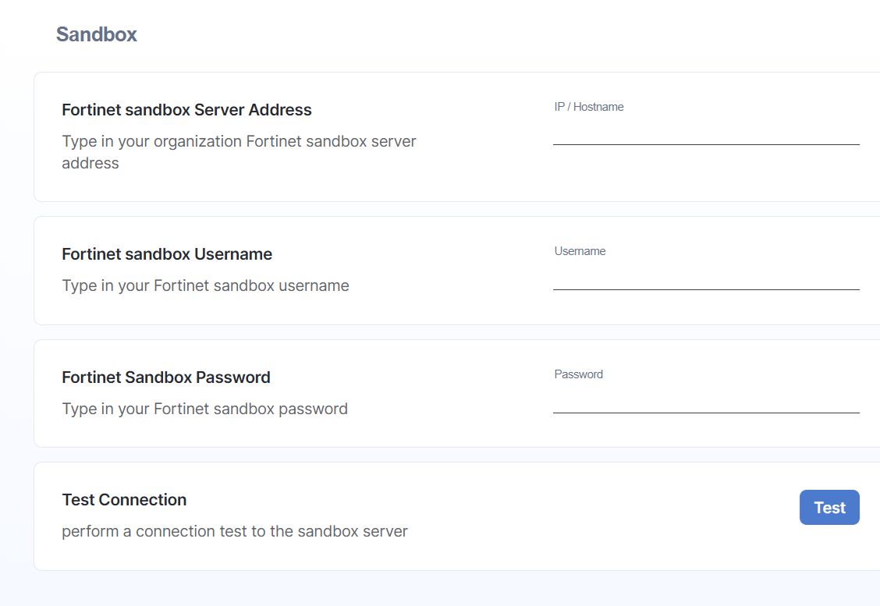The image size is (880, 606).
Task: Click the underline beneath the Username label
Action: (706, 289)
